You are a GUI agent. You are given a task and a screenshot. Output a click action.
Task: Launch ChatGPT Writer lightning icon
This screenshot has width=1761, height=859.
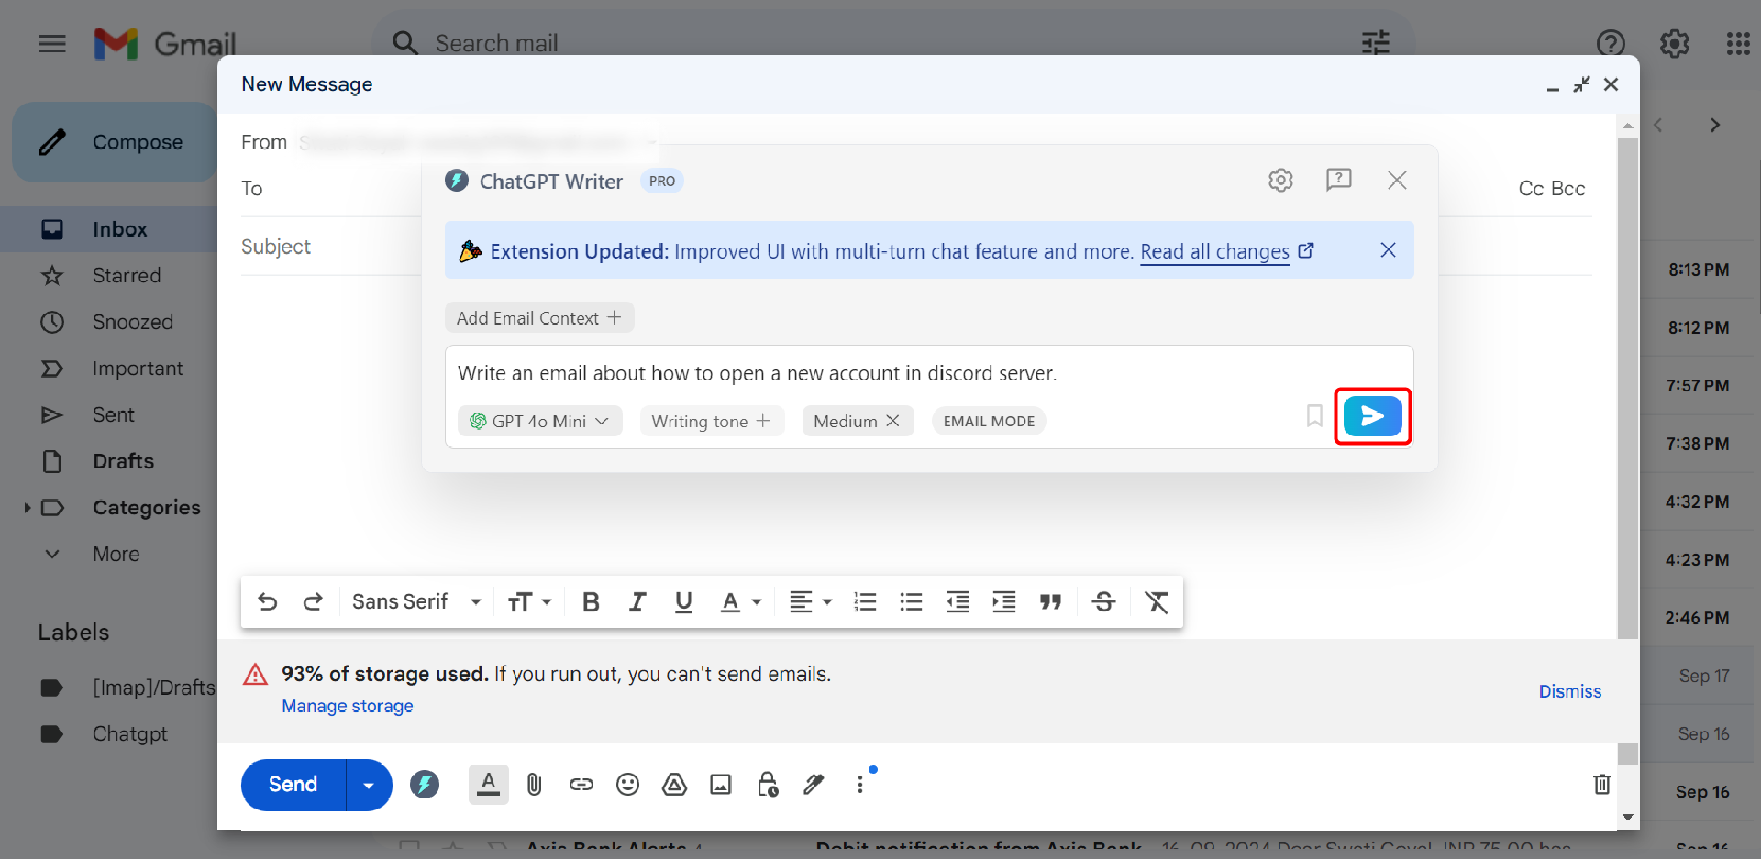424,784
